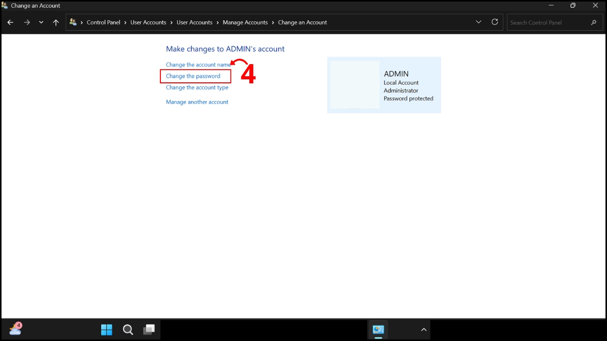The height and width of the screenshot is (341, 607).
Task: Navigate to Manage Accounts via breadcrumb
Action: (245, 22)
